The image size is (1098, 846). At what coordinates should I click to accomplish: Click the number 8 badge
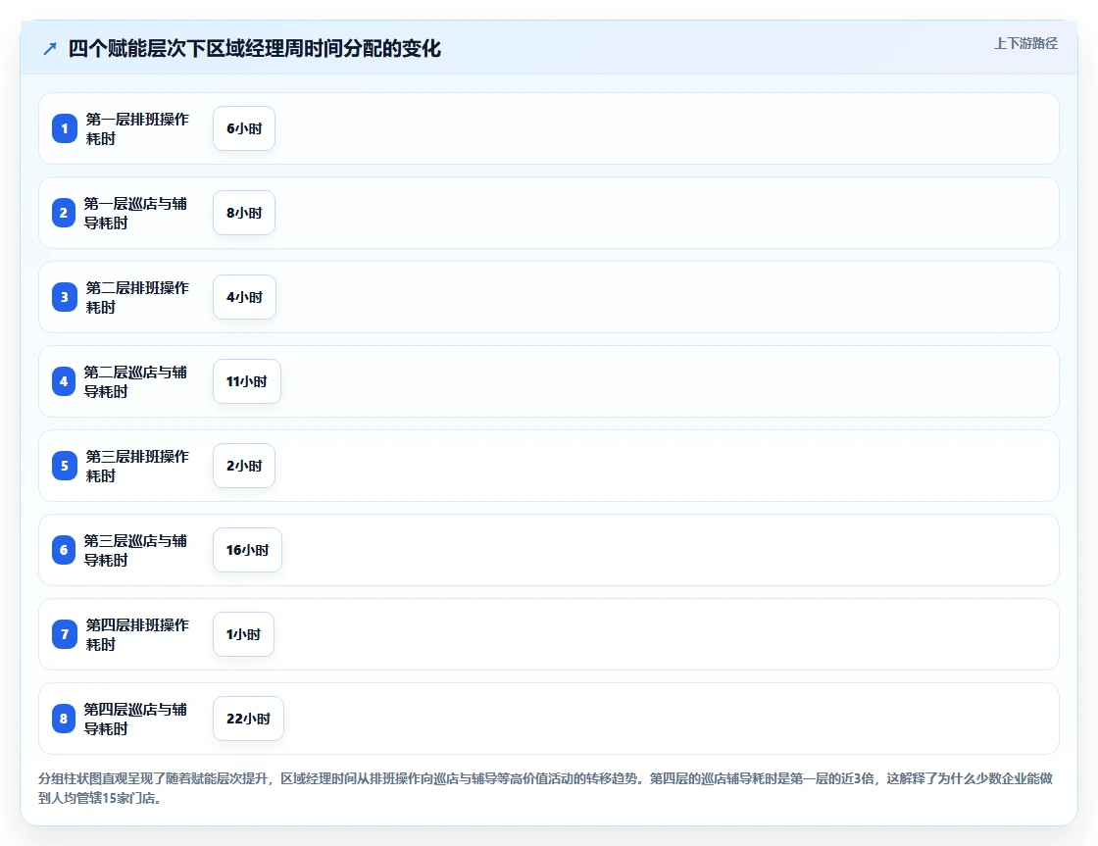tap(63, 719)
